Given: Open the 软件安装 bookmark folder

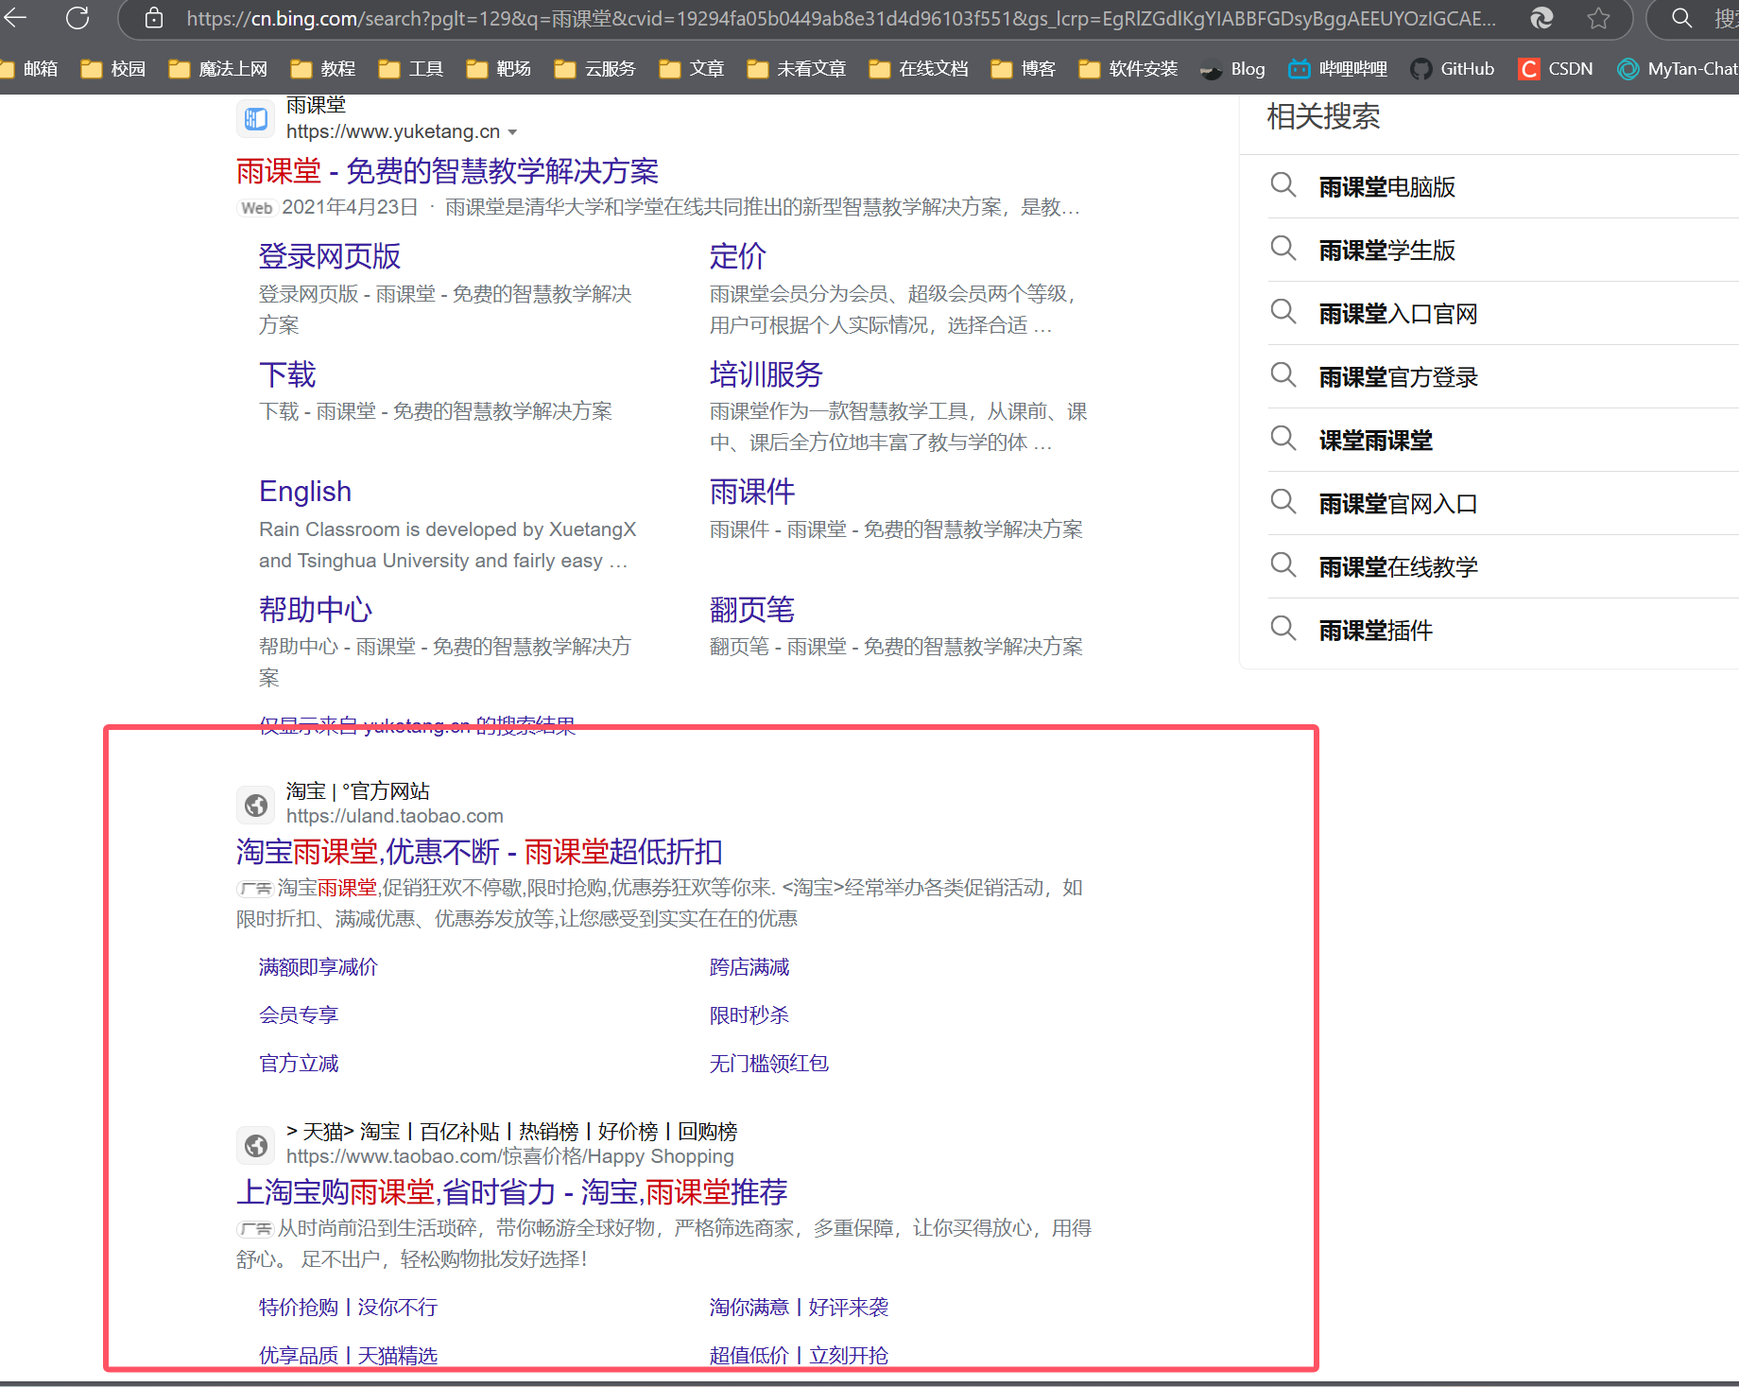Looking at the screenshot, I should coord(1128,68).
